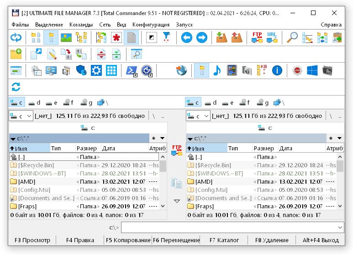Go back with the blue left arrow
Viewport: 353px width, 255px height.
187,37
